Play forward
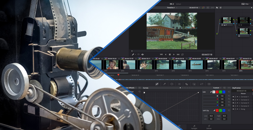Viewport: 253px width, 130px height. tap(174, 54)
